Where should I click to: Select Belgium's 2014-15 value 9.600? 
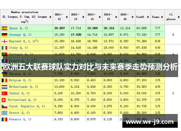pyautogui.click(x=108, y=80)
